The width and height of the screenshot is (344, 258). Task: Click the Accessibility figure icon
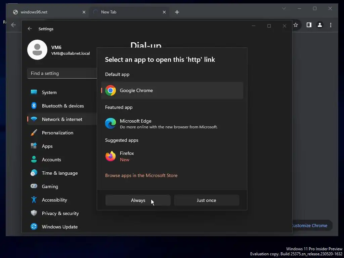[x=34, y=200]
